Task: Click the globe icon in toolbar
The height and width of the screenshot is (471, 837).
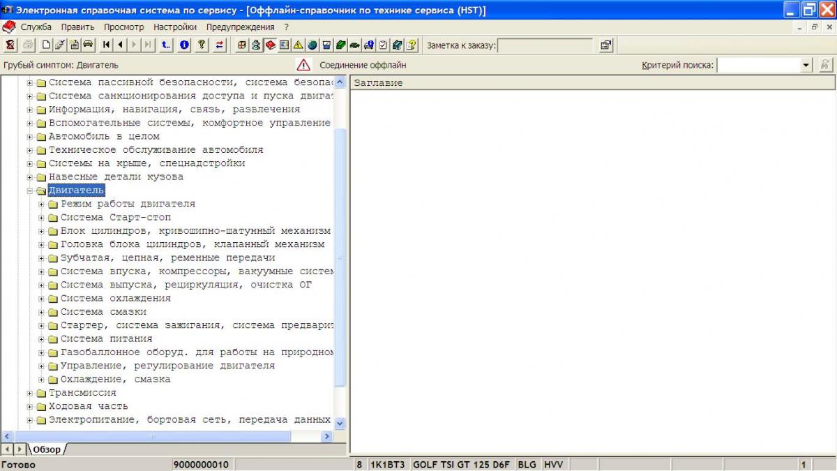Action: click(x=312, y=45)
